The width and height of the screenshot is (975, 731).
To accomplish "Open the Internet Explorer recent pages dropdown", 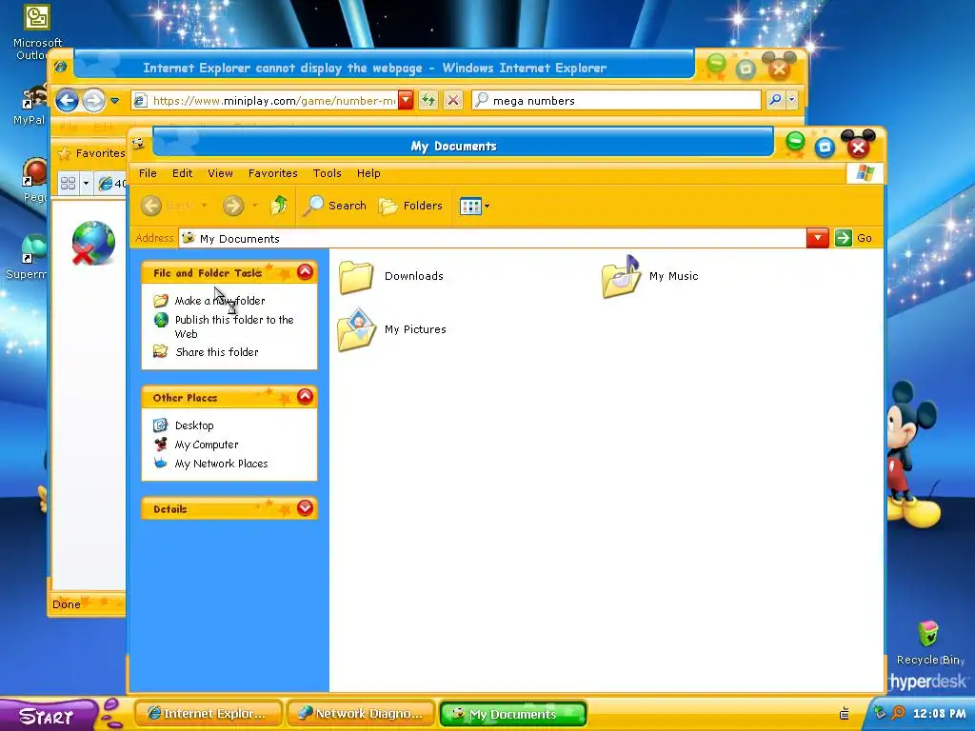I will click(115, 100).
